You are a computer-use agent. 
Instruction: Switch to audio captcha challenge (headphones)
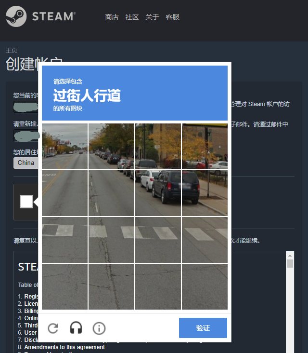point(76,328)
